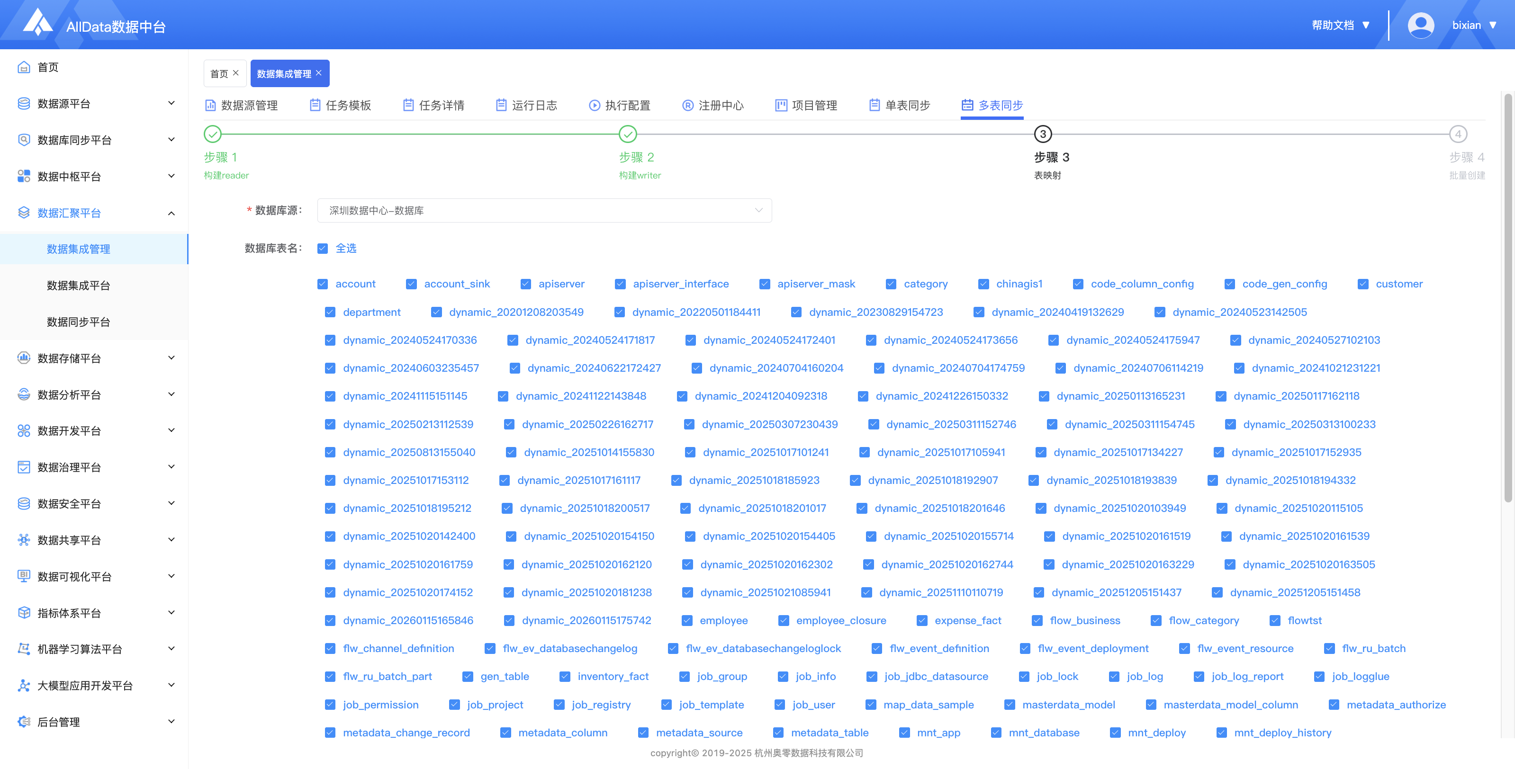Toggle the employee table checkbox
This screenshot has height=769, width=1515.
687,621
